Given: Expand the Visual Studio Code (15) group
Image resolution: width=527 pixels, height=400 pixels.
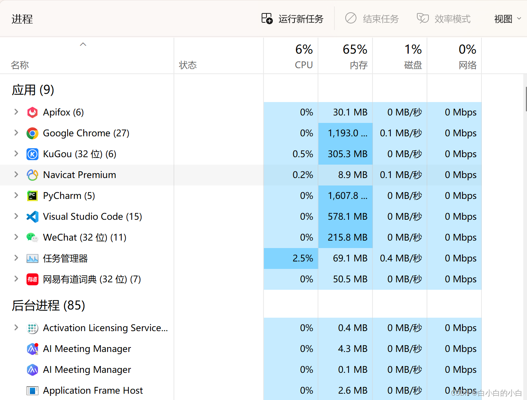Looking at the screenshot, I should point(16,216).
